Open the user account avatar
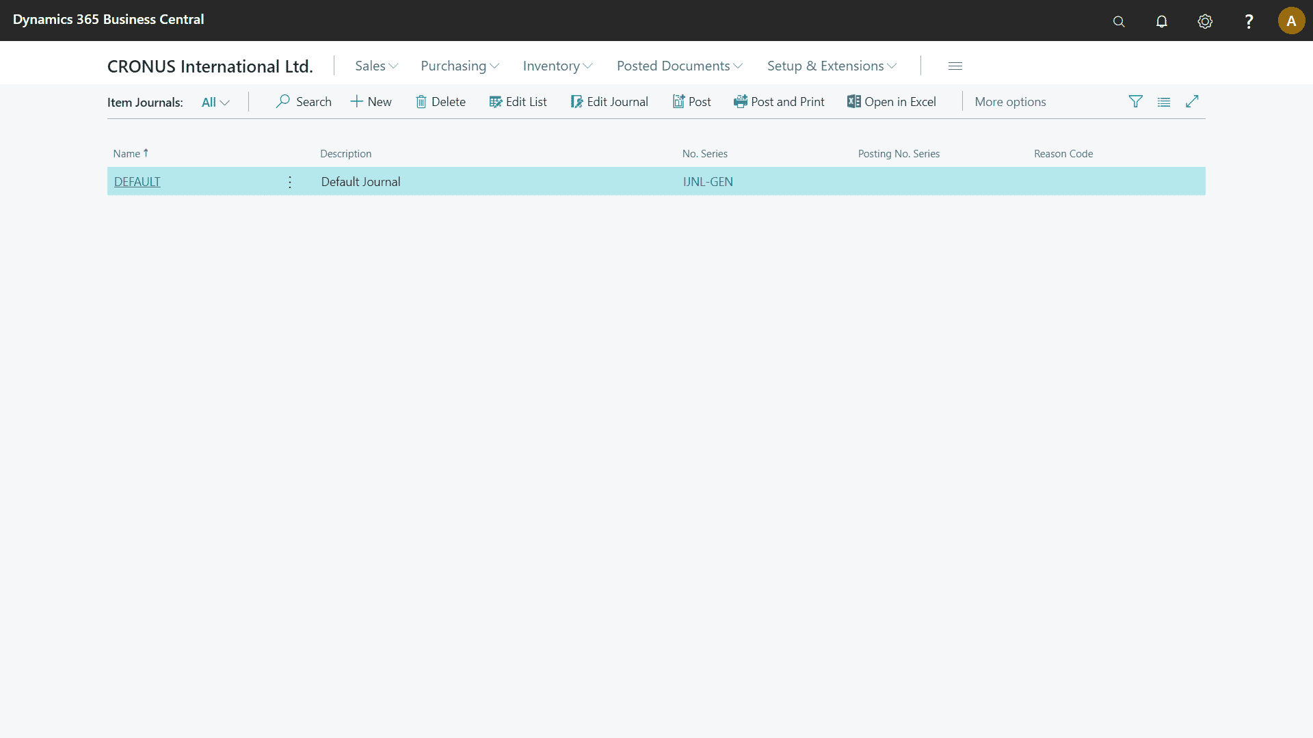Image resolution: width=1313 pixels, height=738 pixels. point(1291,21)
